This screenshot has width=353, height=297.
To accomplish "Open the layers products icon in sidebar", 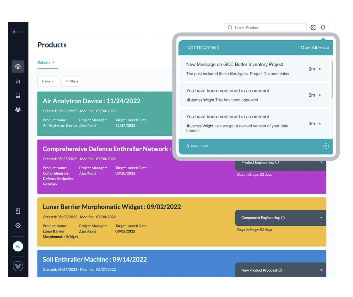I will pyautogui.click(x=18, y=66).
